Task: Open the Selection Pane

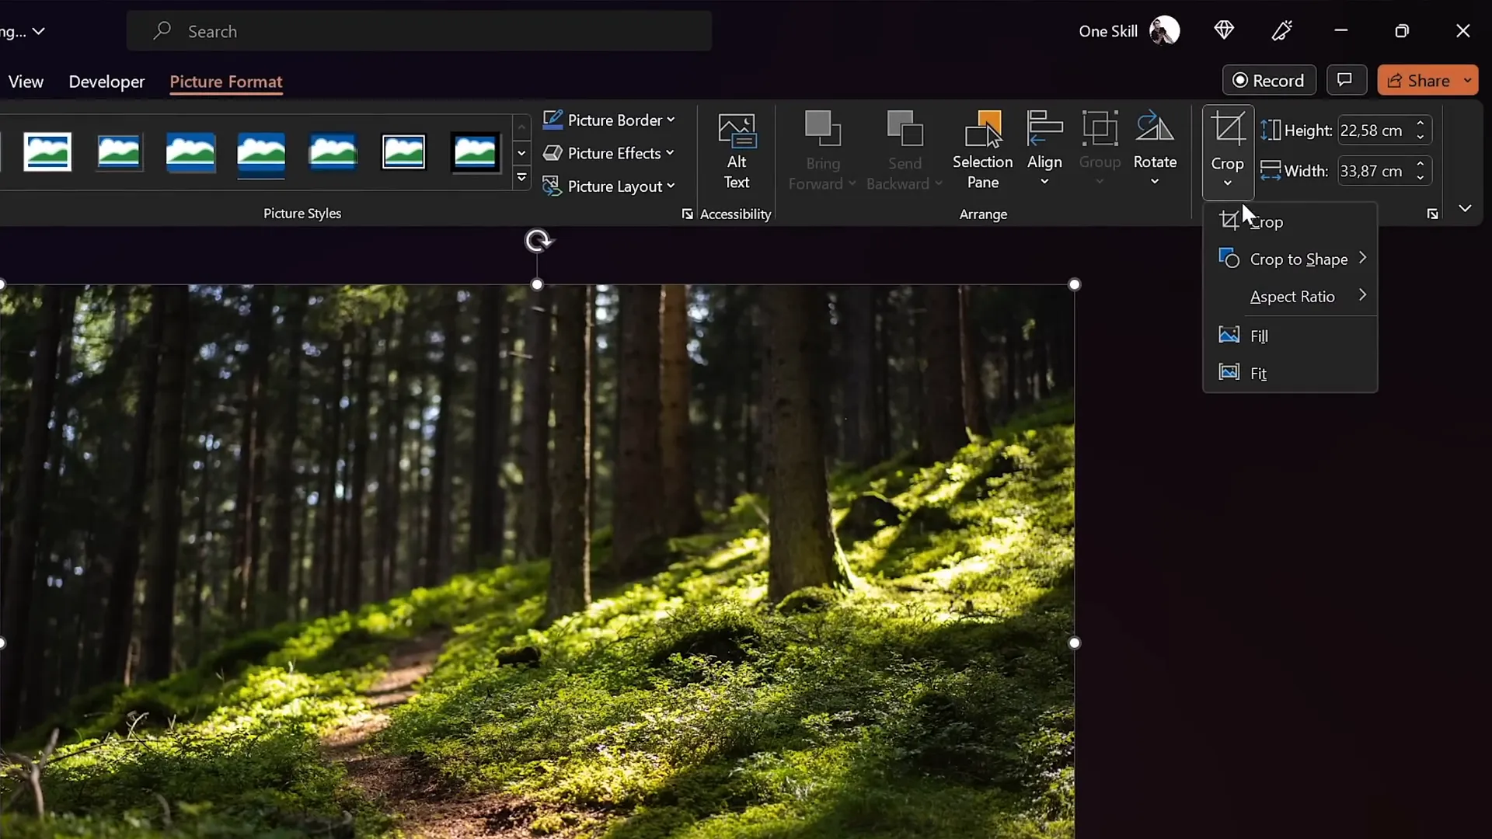Action: point(982,151)
